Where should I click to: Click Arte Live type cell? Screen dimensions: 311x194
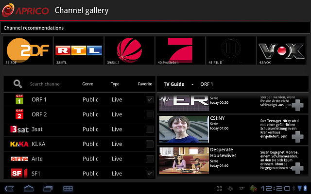tap(117, 159)
